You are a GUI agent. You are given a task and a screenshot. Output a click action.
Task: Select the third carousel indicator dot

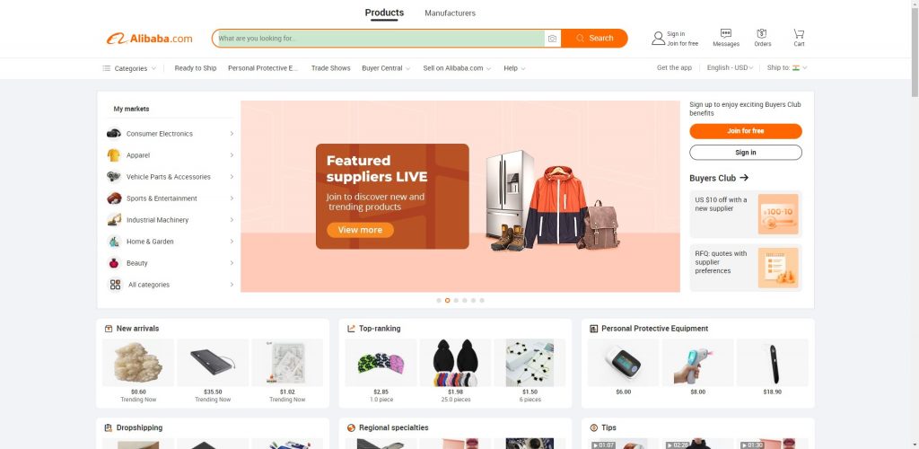456,300
